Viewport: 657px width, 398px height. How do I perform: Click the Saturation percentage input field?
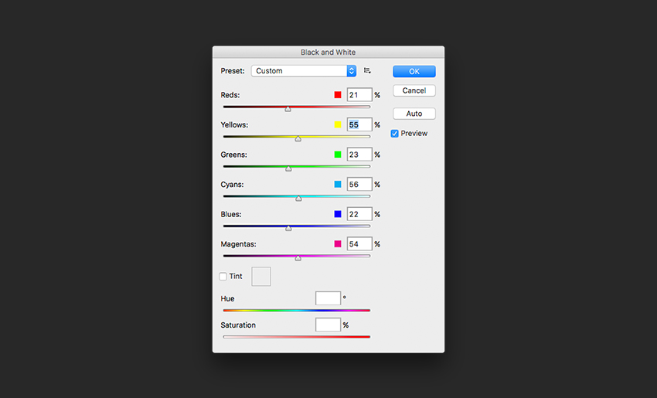pos(328,325)
